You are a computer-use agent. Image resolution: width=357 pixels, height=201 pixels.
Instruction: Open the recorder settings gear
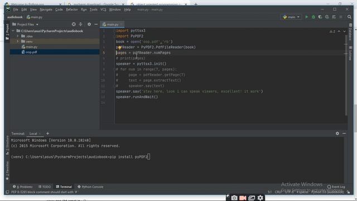[260, 198]
